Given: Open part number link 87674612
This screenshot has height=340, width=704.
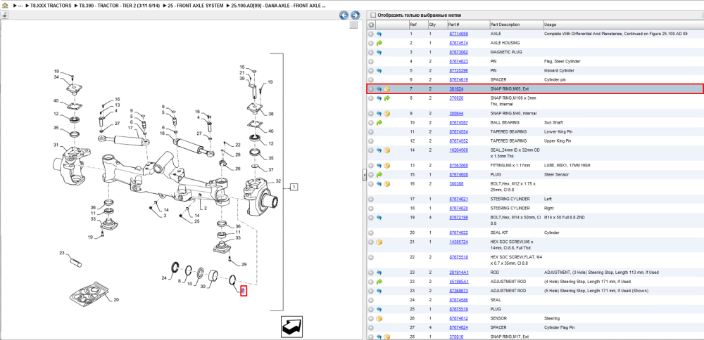Looking at the screenshot, I should pos(458,318).
